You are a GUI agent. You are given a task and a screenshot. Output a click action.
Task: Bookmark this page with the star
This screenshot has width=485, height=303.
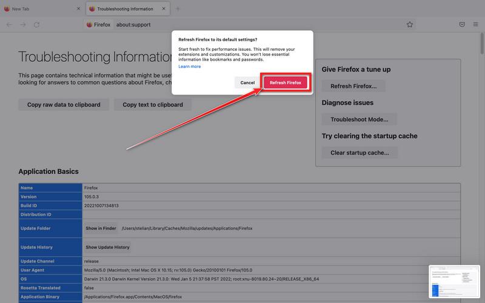point(410,25)
